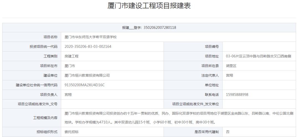299x137 pixels.
Task: Click the 是否采用代建制 value 否
Action: (x=228, y=132)
